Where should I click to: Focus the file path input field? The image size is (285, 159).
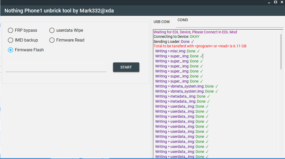coord(56,67)
